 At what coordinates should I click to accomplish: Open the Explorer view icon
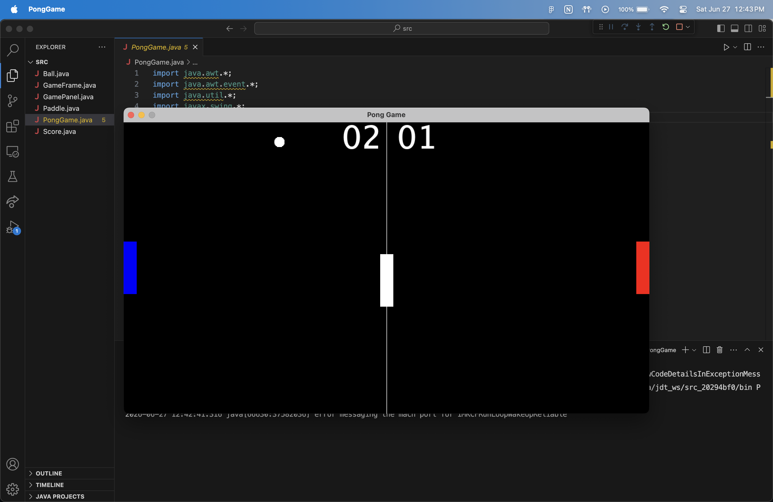tap(13, 76)
